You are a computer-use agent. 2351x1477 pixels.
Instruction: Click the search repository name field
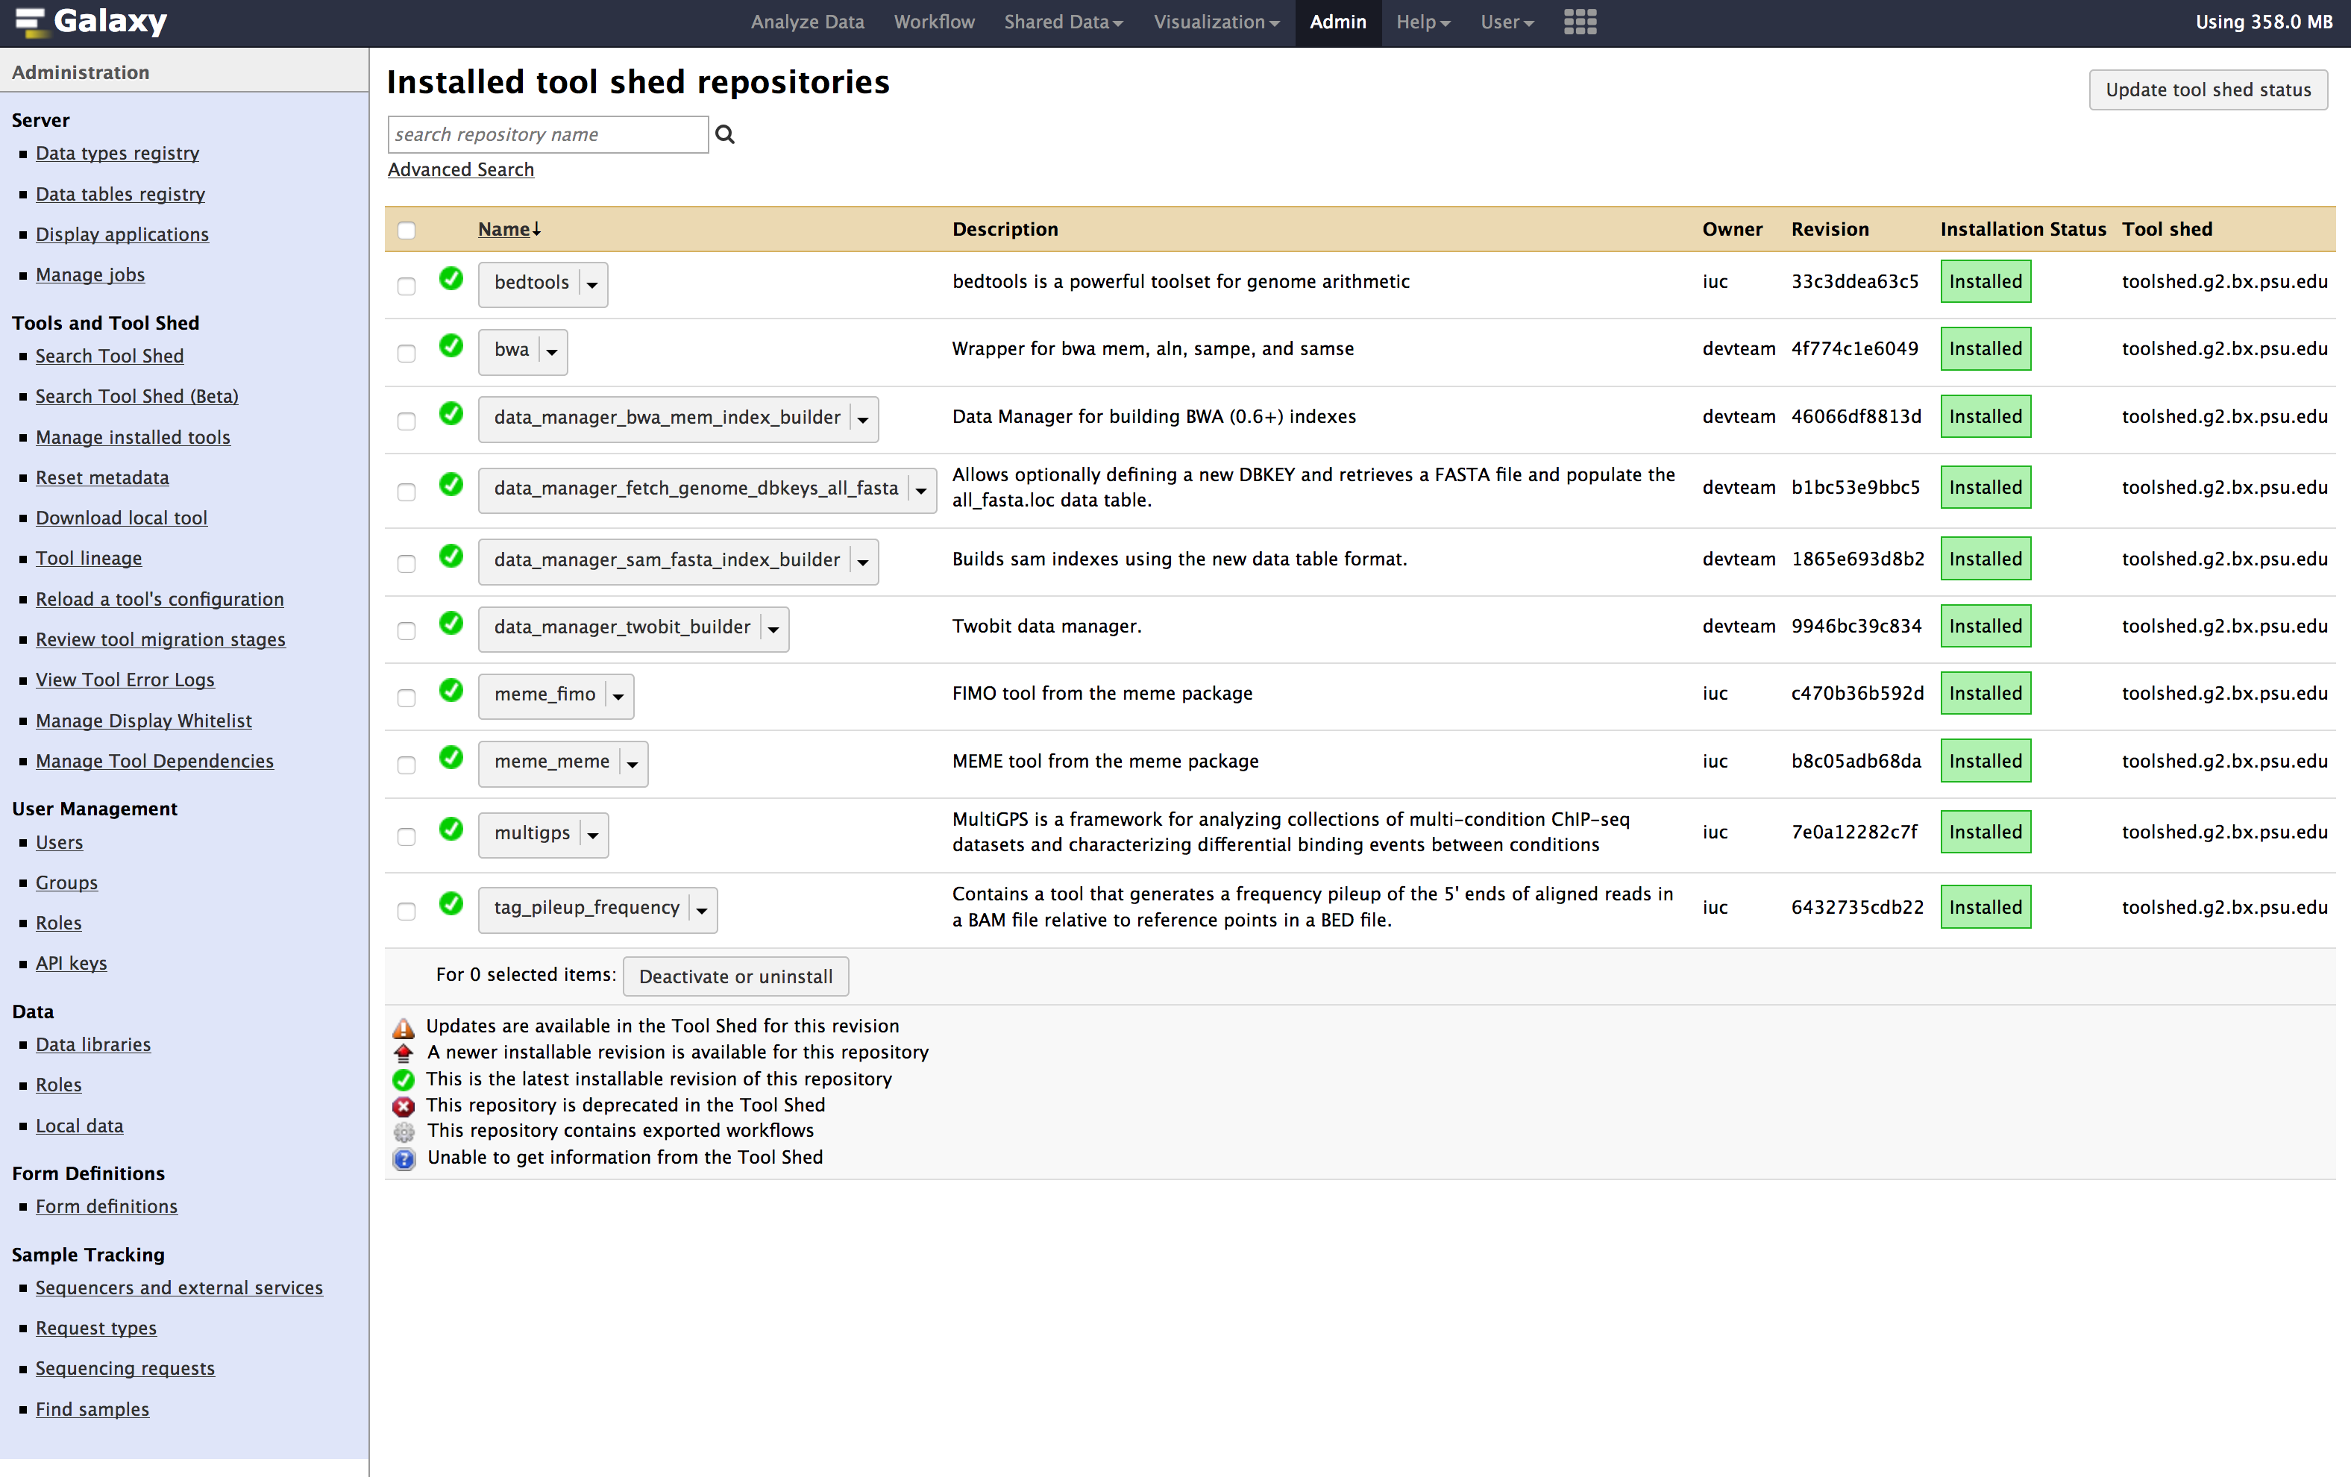click(x=547, y=135)
